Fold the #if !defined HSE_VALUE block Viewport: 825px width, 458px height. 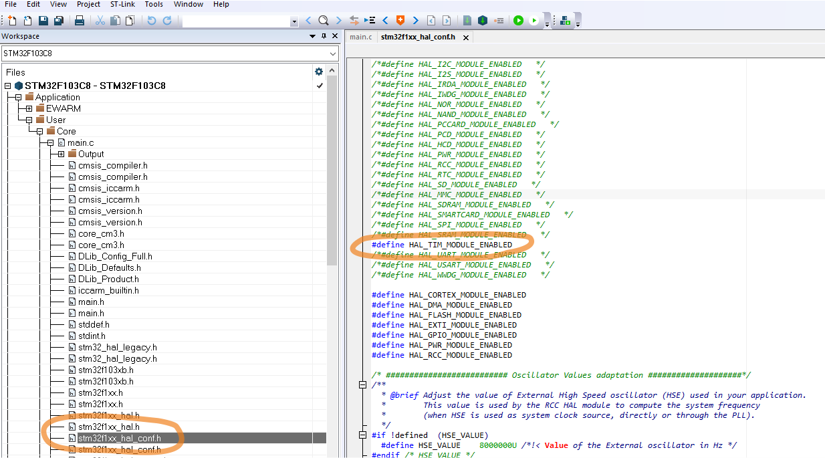pos(363,435)
